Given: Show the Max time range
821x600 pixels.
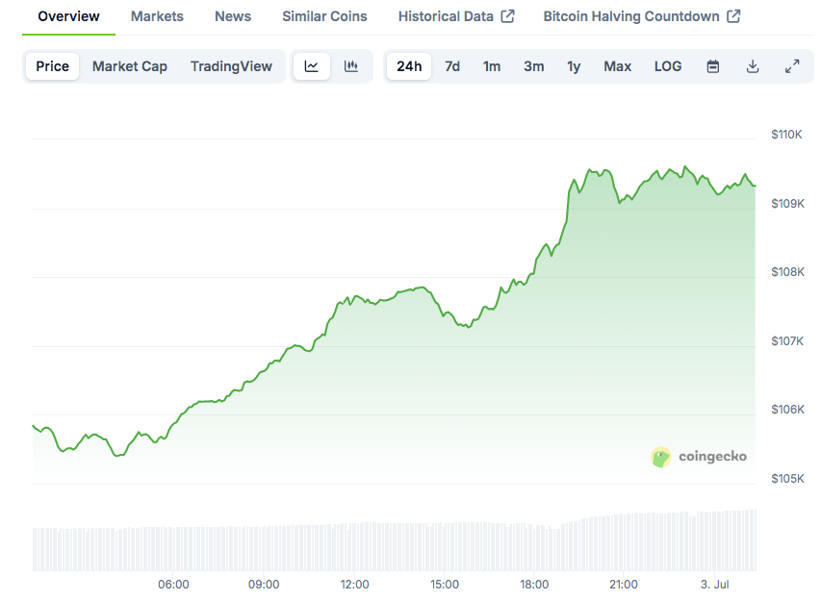Looking at the screenshot, I should pos(618,66).
